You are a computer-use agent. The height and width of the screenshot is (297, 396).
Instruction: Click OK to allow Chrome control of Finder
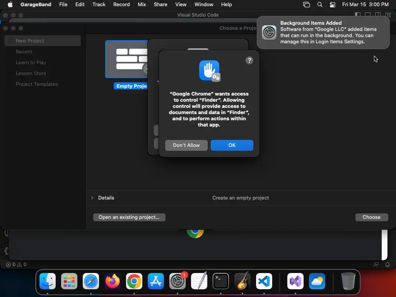pos(232,145)
